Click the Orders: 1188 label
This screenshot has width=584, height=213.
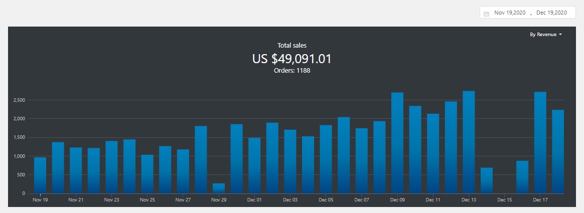(x=291, y=71)
